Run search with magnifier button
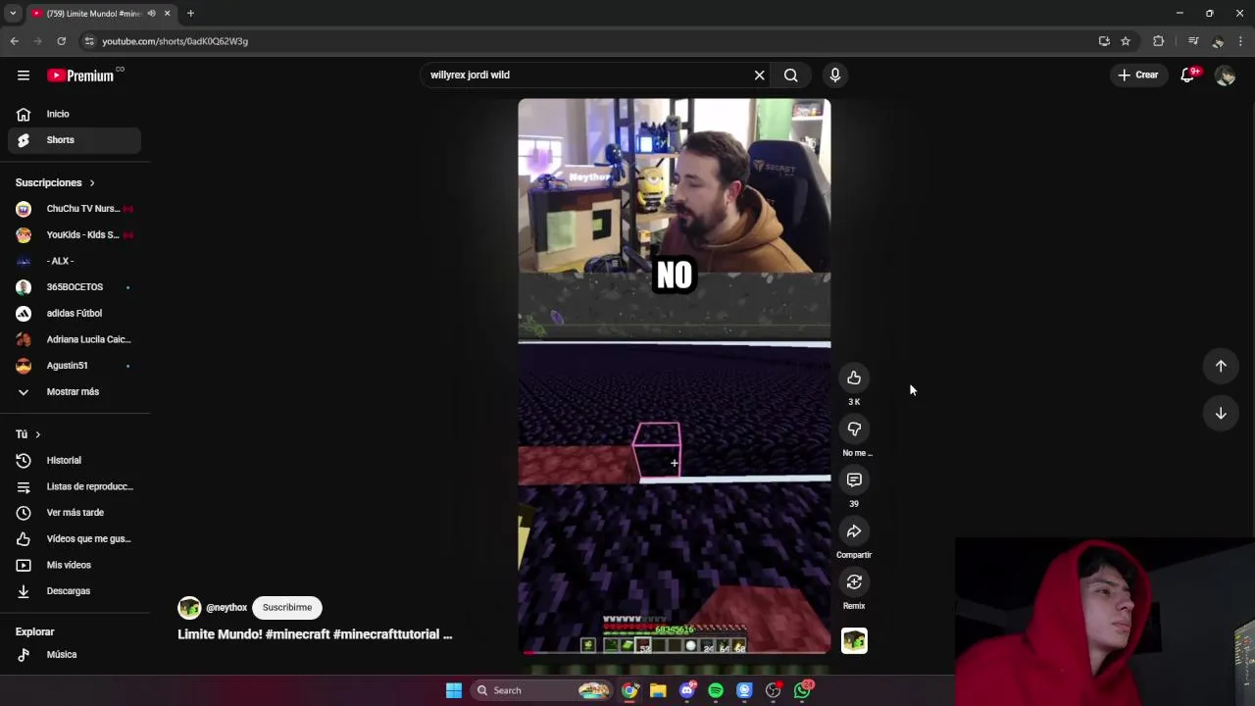The height and width of the screenshot is (706, 1255). (790, 75)
